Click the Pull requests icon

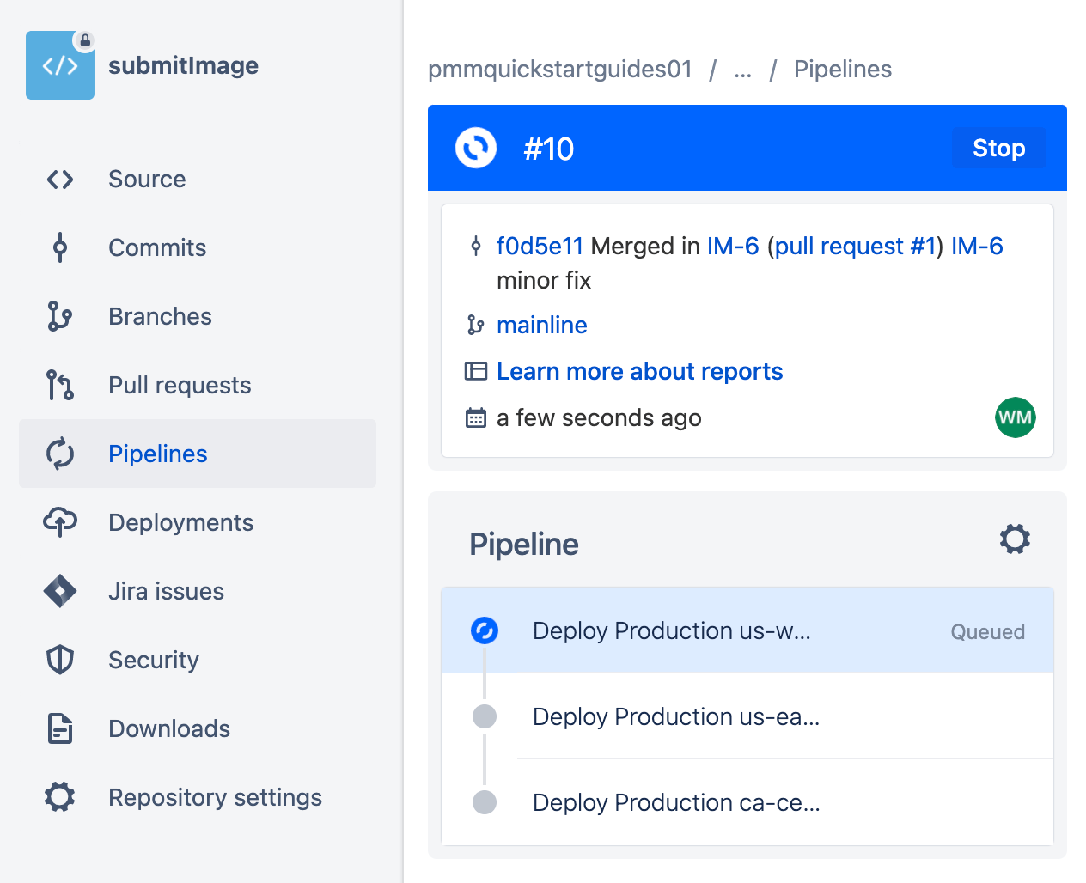58,385
